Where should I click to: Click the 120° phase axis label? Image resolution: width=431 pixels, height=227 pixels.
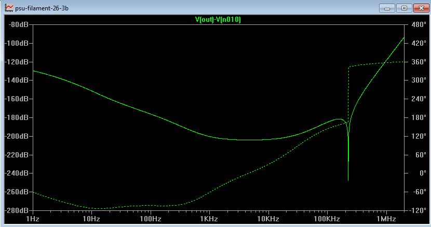click(x=419, y=136)
